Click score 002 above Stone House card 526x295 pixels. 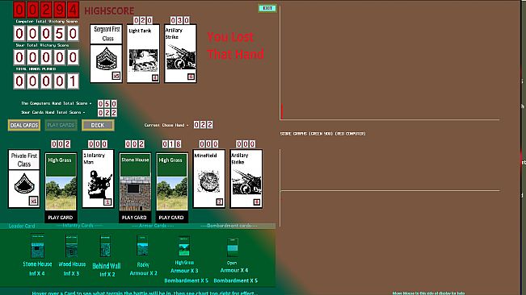click(x=134, y=144)
